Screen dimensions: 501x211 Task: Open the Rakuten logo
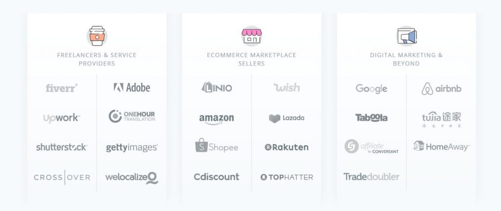point(287,147)
